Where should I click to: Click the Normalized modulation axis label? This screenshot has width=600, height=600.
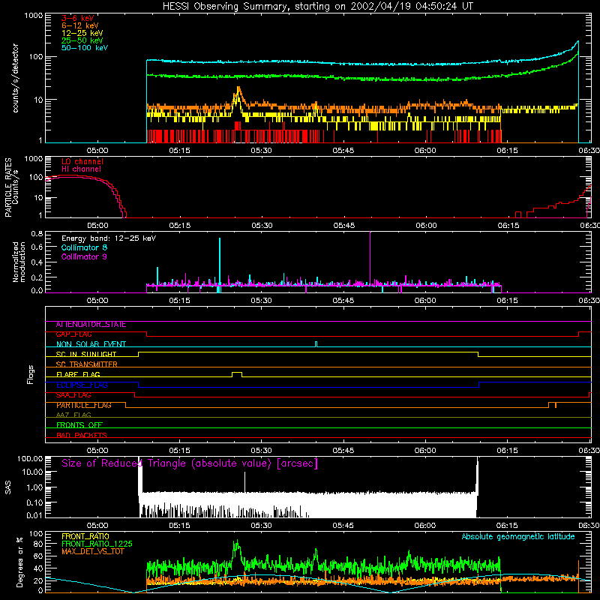(19, 262)
